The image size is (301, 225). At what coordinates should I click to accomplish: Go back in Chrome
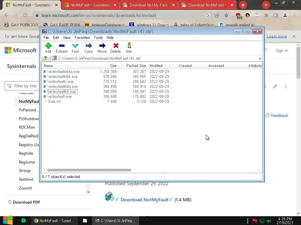(6, 15)
